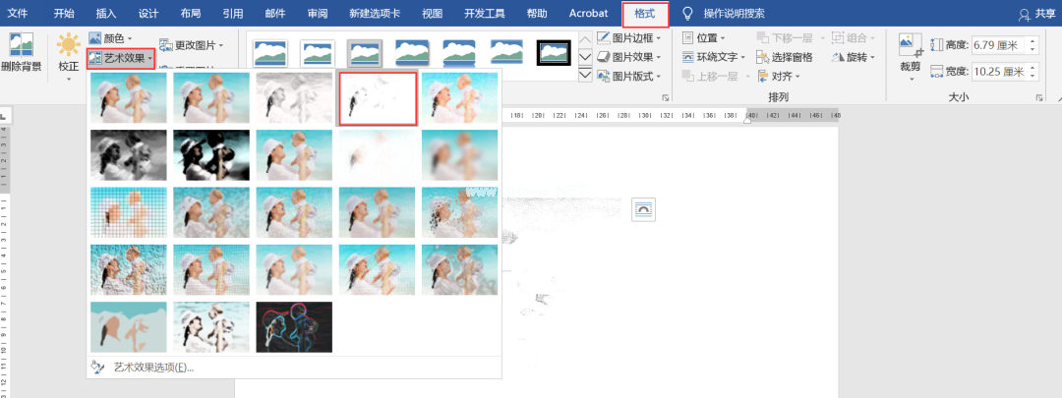Switch to the 引用 references tab
This screenshot has width=1062, height=398.
233,14
